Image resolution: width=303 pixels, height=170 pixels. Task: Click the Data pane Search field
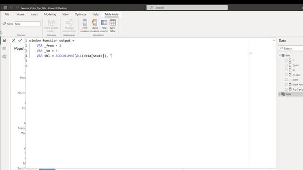[x=290, y=48]
